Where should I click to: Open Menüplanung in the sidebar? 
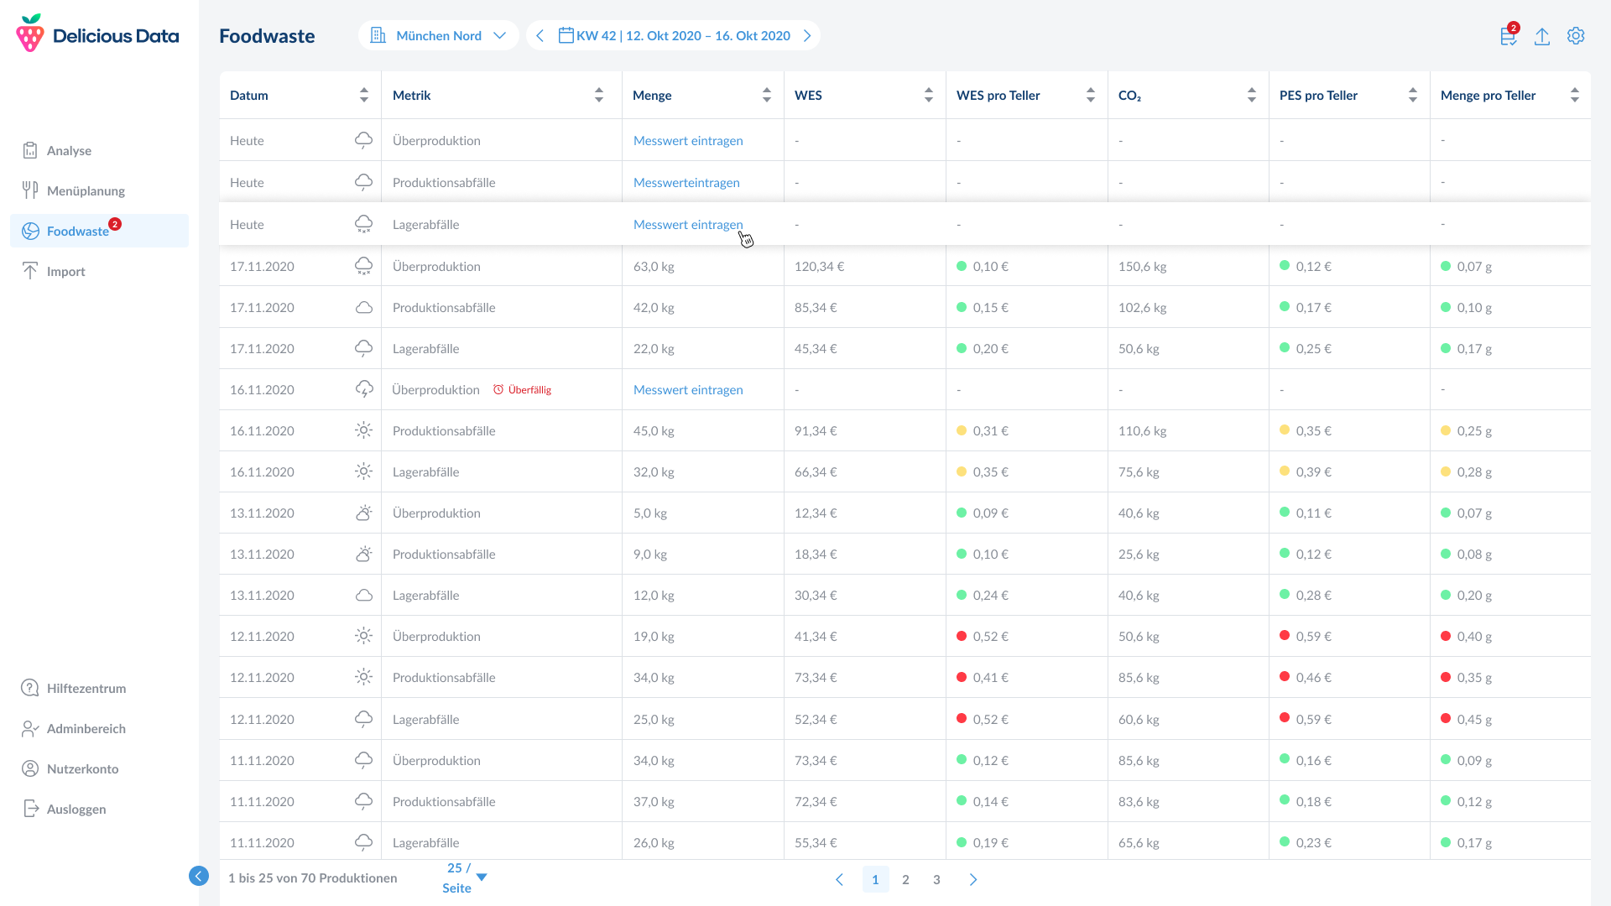pyautogui.click(x=86, y=190)
